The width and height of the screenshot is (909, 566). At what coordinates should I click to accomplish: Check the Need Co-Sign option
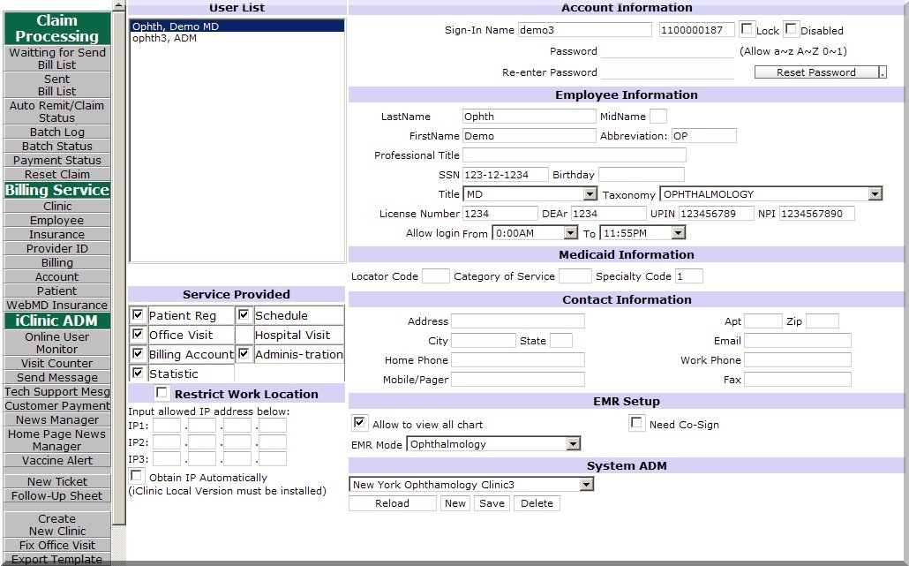tap(636, 423)
